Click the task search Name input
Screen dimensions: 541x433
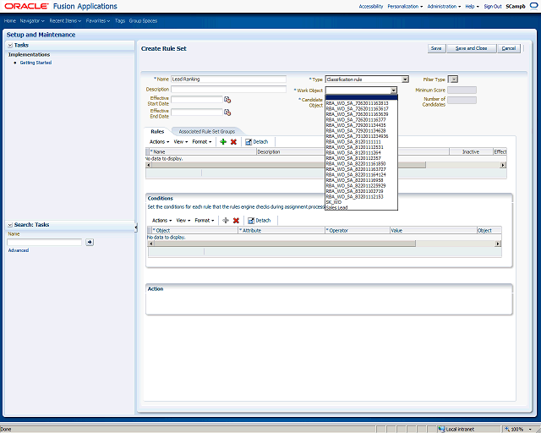pos(45,242)
